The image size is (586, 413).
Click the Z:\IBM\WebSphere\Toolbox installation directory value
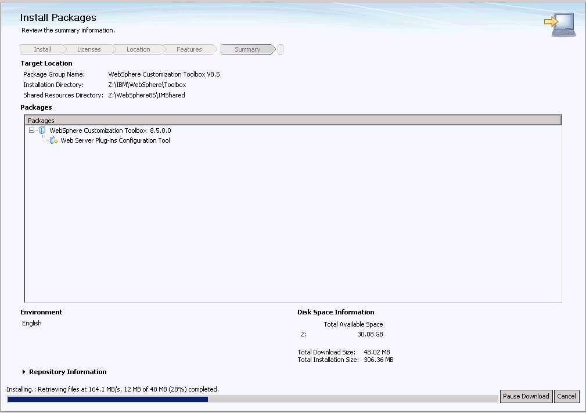[x=148, y=85]
